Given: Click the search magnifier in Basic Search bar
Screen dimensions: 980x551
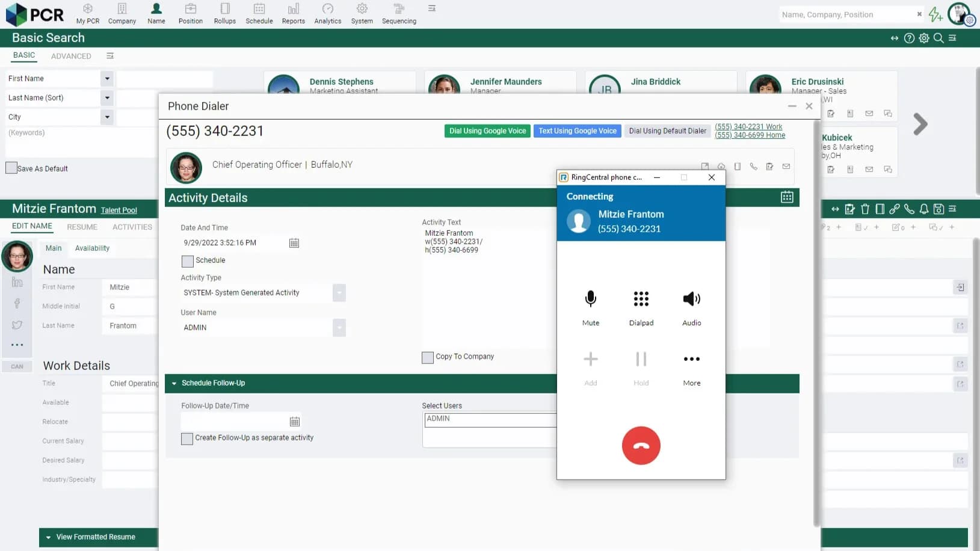Looking at the screenshot, I should coord(938,38).
